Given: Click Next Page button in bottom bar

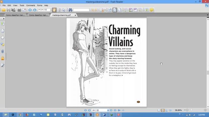Looking at the screenshot, I should pos(111,110).
